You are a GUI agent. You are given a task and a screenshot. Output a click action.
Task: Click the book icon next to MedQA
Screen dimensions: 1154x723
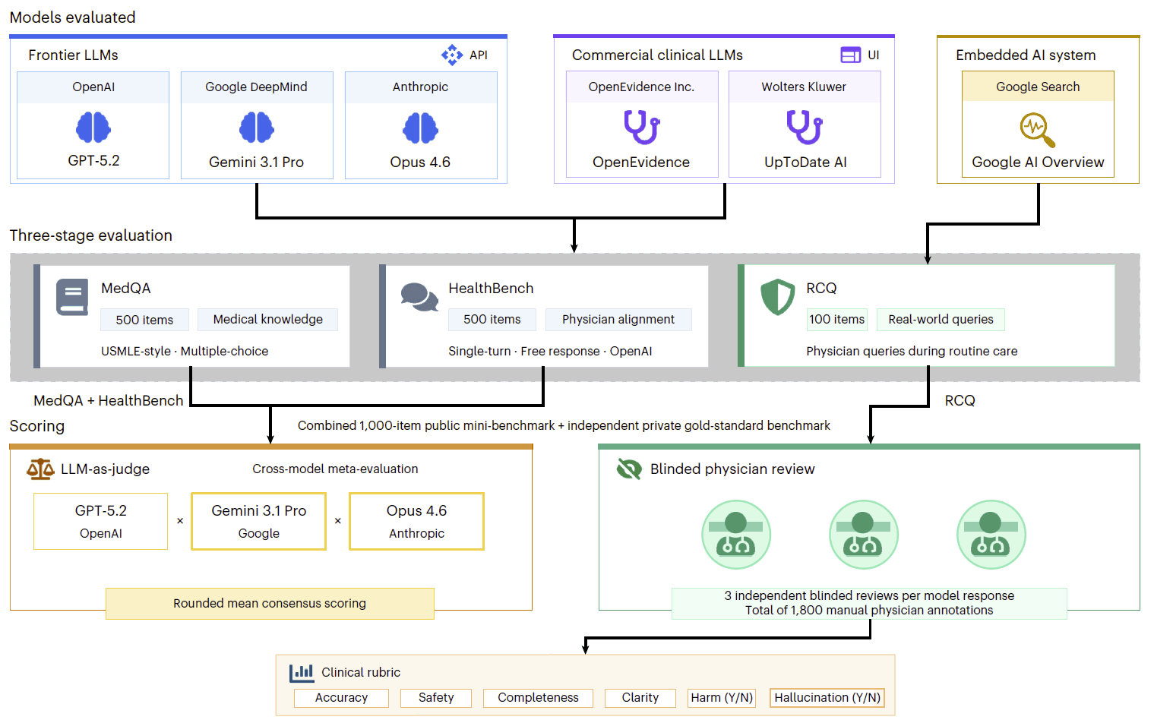(72, 297)
